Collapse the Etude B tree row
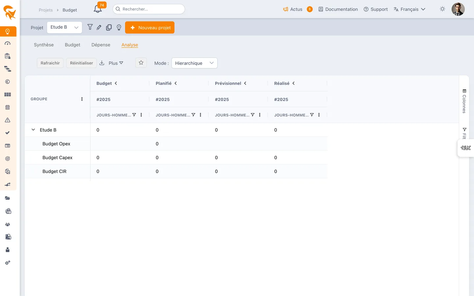The width and height of the screenshot is (474, 296). point(33,130)
